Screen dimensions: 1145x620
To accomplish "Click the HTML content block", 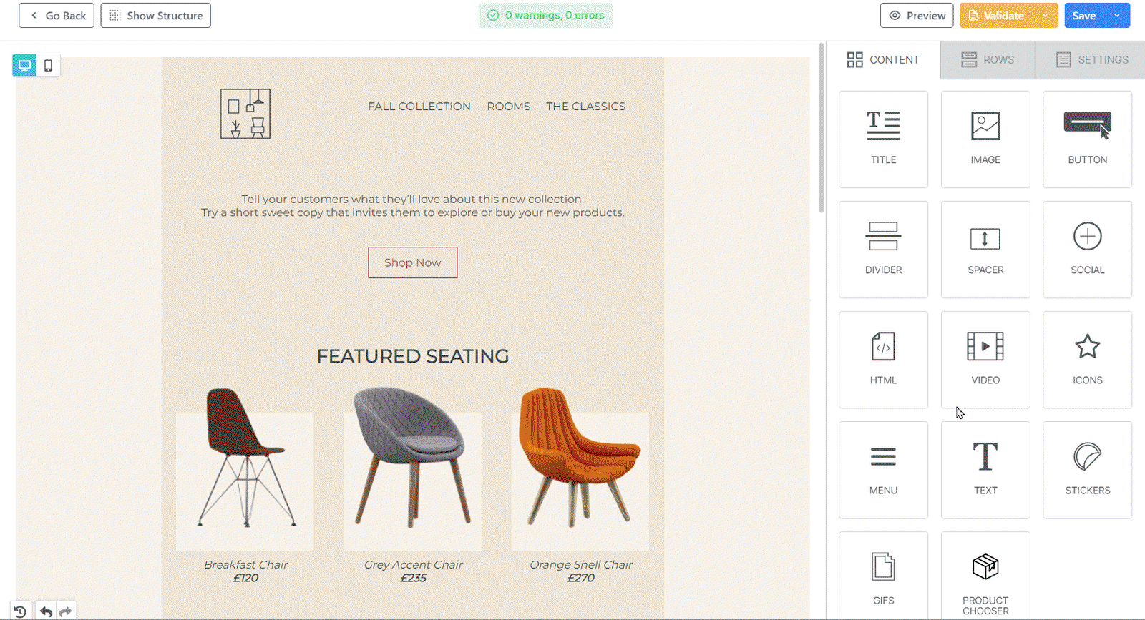I will point(883,360).
